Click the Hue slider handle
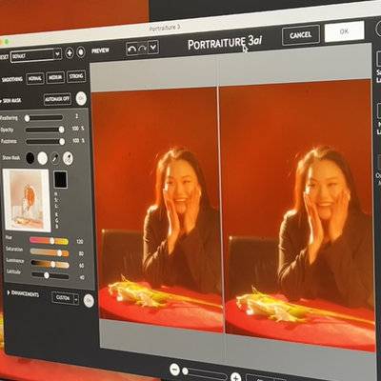Image resolution: width=381 pixels, height=381 pixels. [x=52, y=241]
